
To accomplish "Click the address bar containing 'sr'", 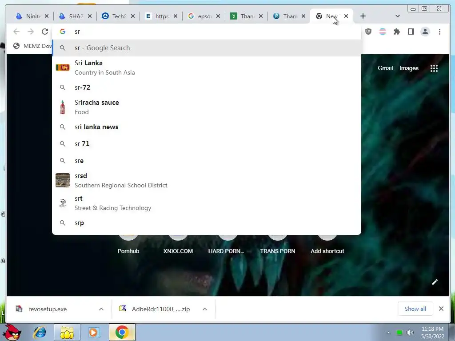I will tap(207, 32).
